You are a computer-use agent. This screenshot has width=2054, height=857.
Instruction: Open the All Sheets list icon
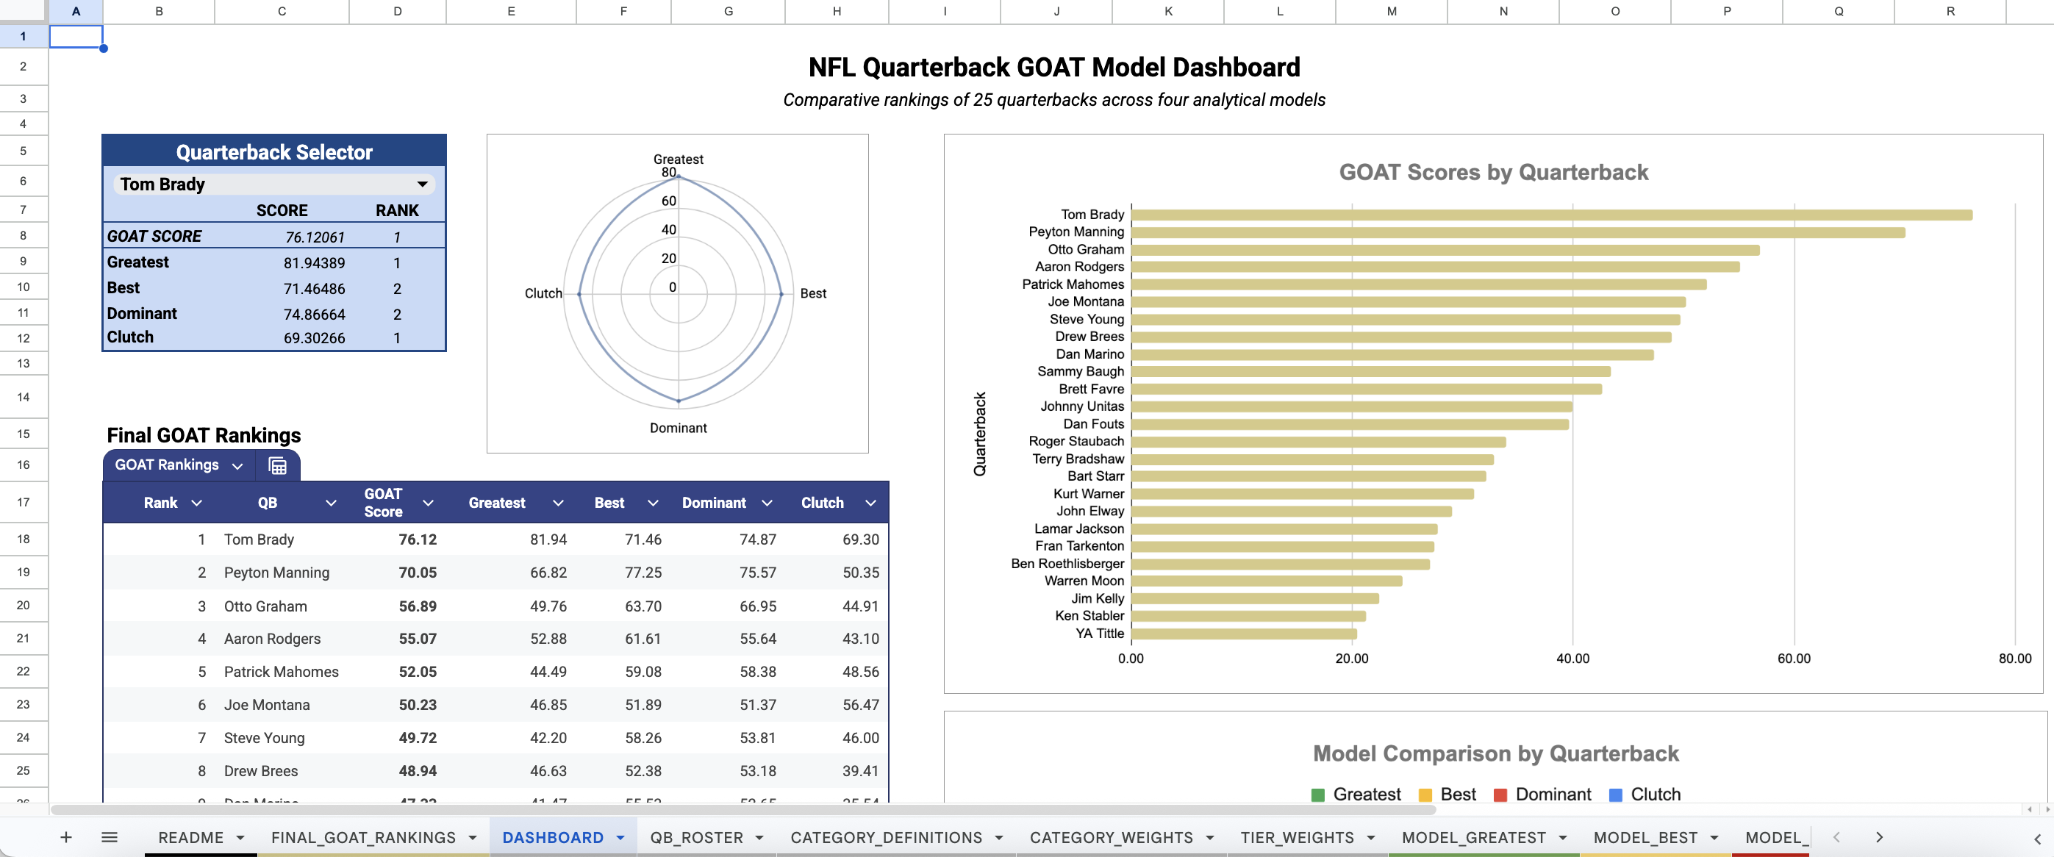pyautogui.click(x=110, y=837)
